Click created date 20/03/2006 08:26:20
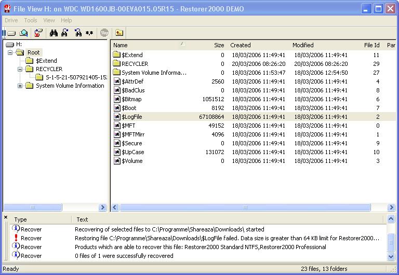Viewport: 399px width, 275px height. [259, 64]
